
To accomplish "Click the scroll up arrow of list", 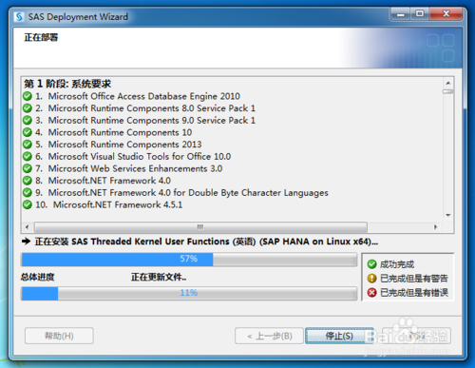I will coord(448,83).
